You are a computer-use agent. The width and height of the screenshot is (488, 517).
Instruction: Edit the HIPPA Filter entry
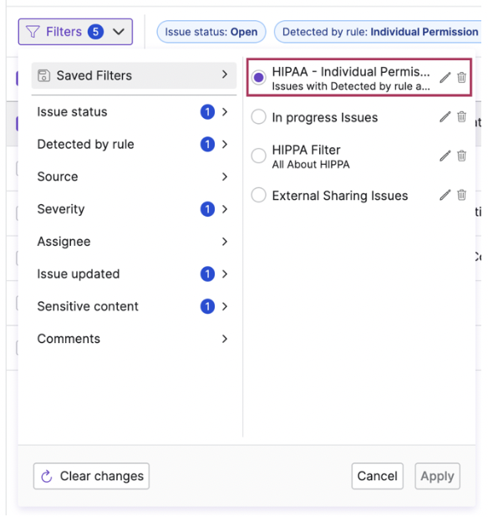point(445,156)
